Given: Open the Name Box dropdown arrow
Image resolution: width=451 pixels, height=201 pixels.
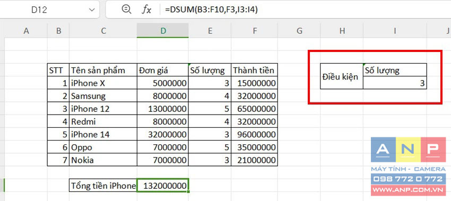Looking at the screenshot, I should pyautogui.click(x=92, y=10).
